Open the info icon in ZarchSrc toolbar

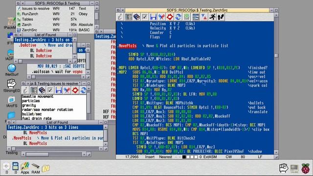click(120, 17)
